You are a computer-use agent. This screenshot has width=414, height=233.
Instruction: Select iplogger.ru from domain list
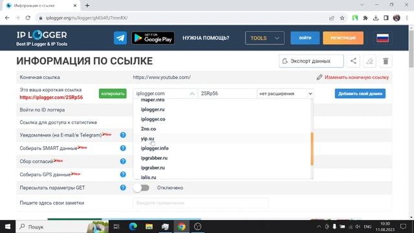(x=153, y=109)
